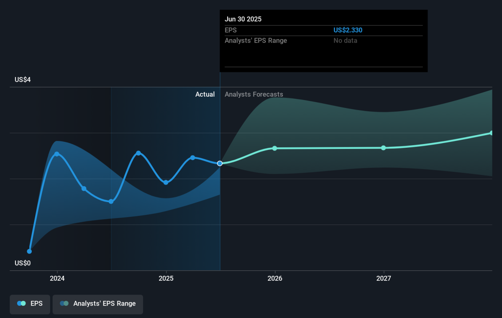Click the 2026 x-axis label
Image resolution: width=502 pixels, height=318 pixels.
point(274,279)
